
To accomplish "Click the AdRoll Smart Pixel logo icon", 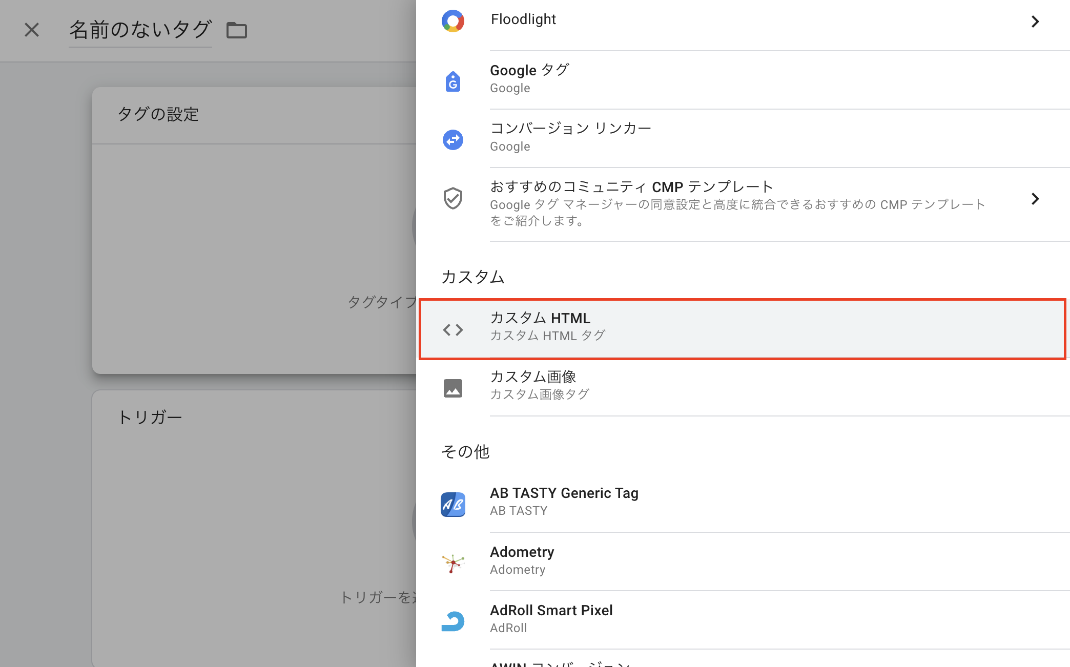I will click(x=453, y=621).
